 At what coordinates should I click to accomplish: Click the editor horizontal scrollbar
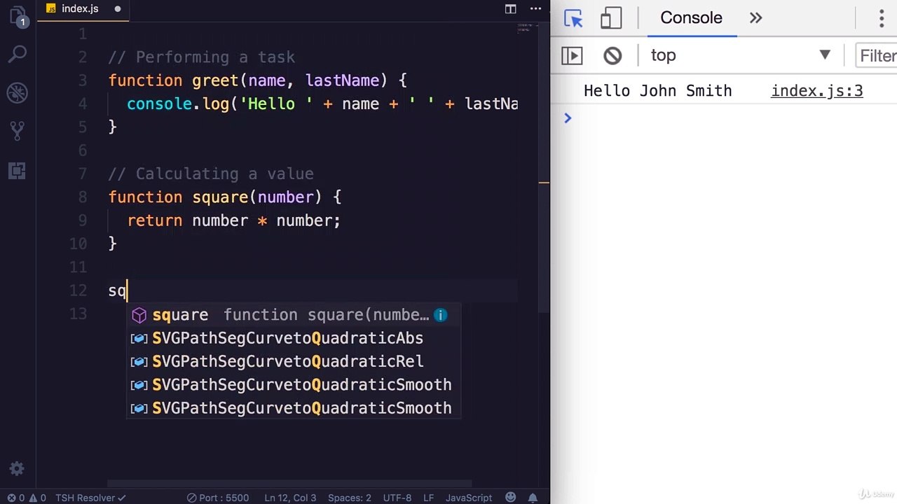[289, 483]
